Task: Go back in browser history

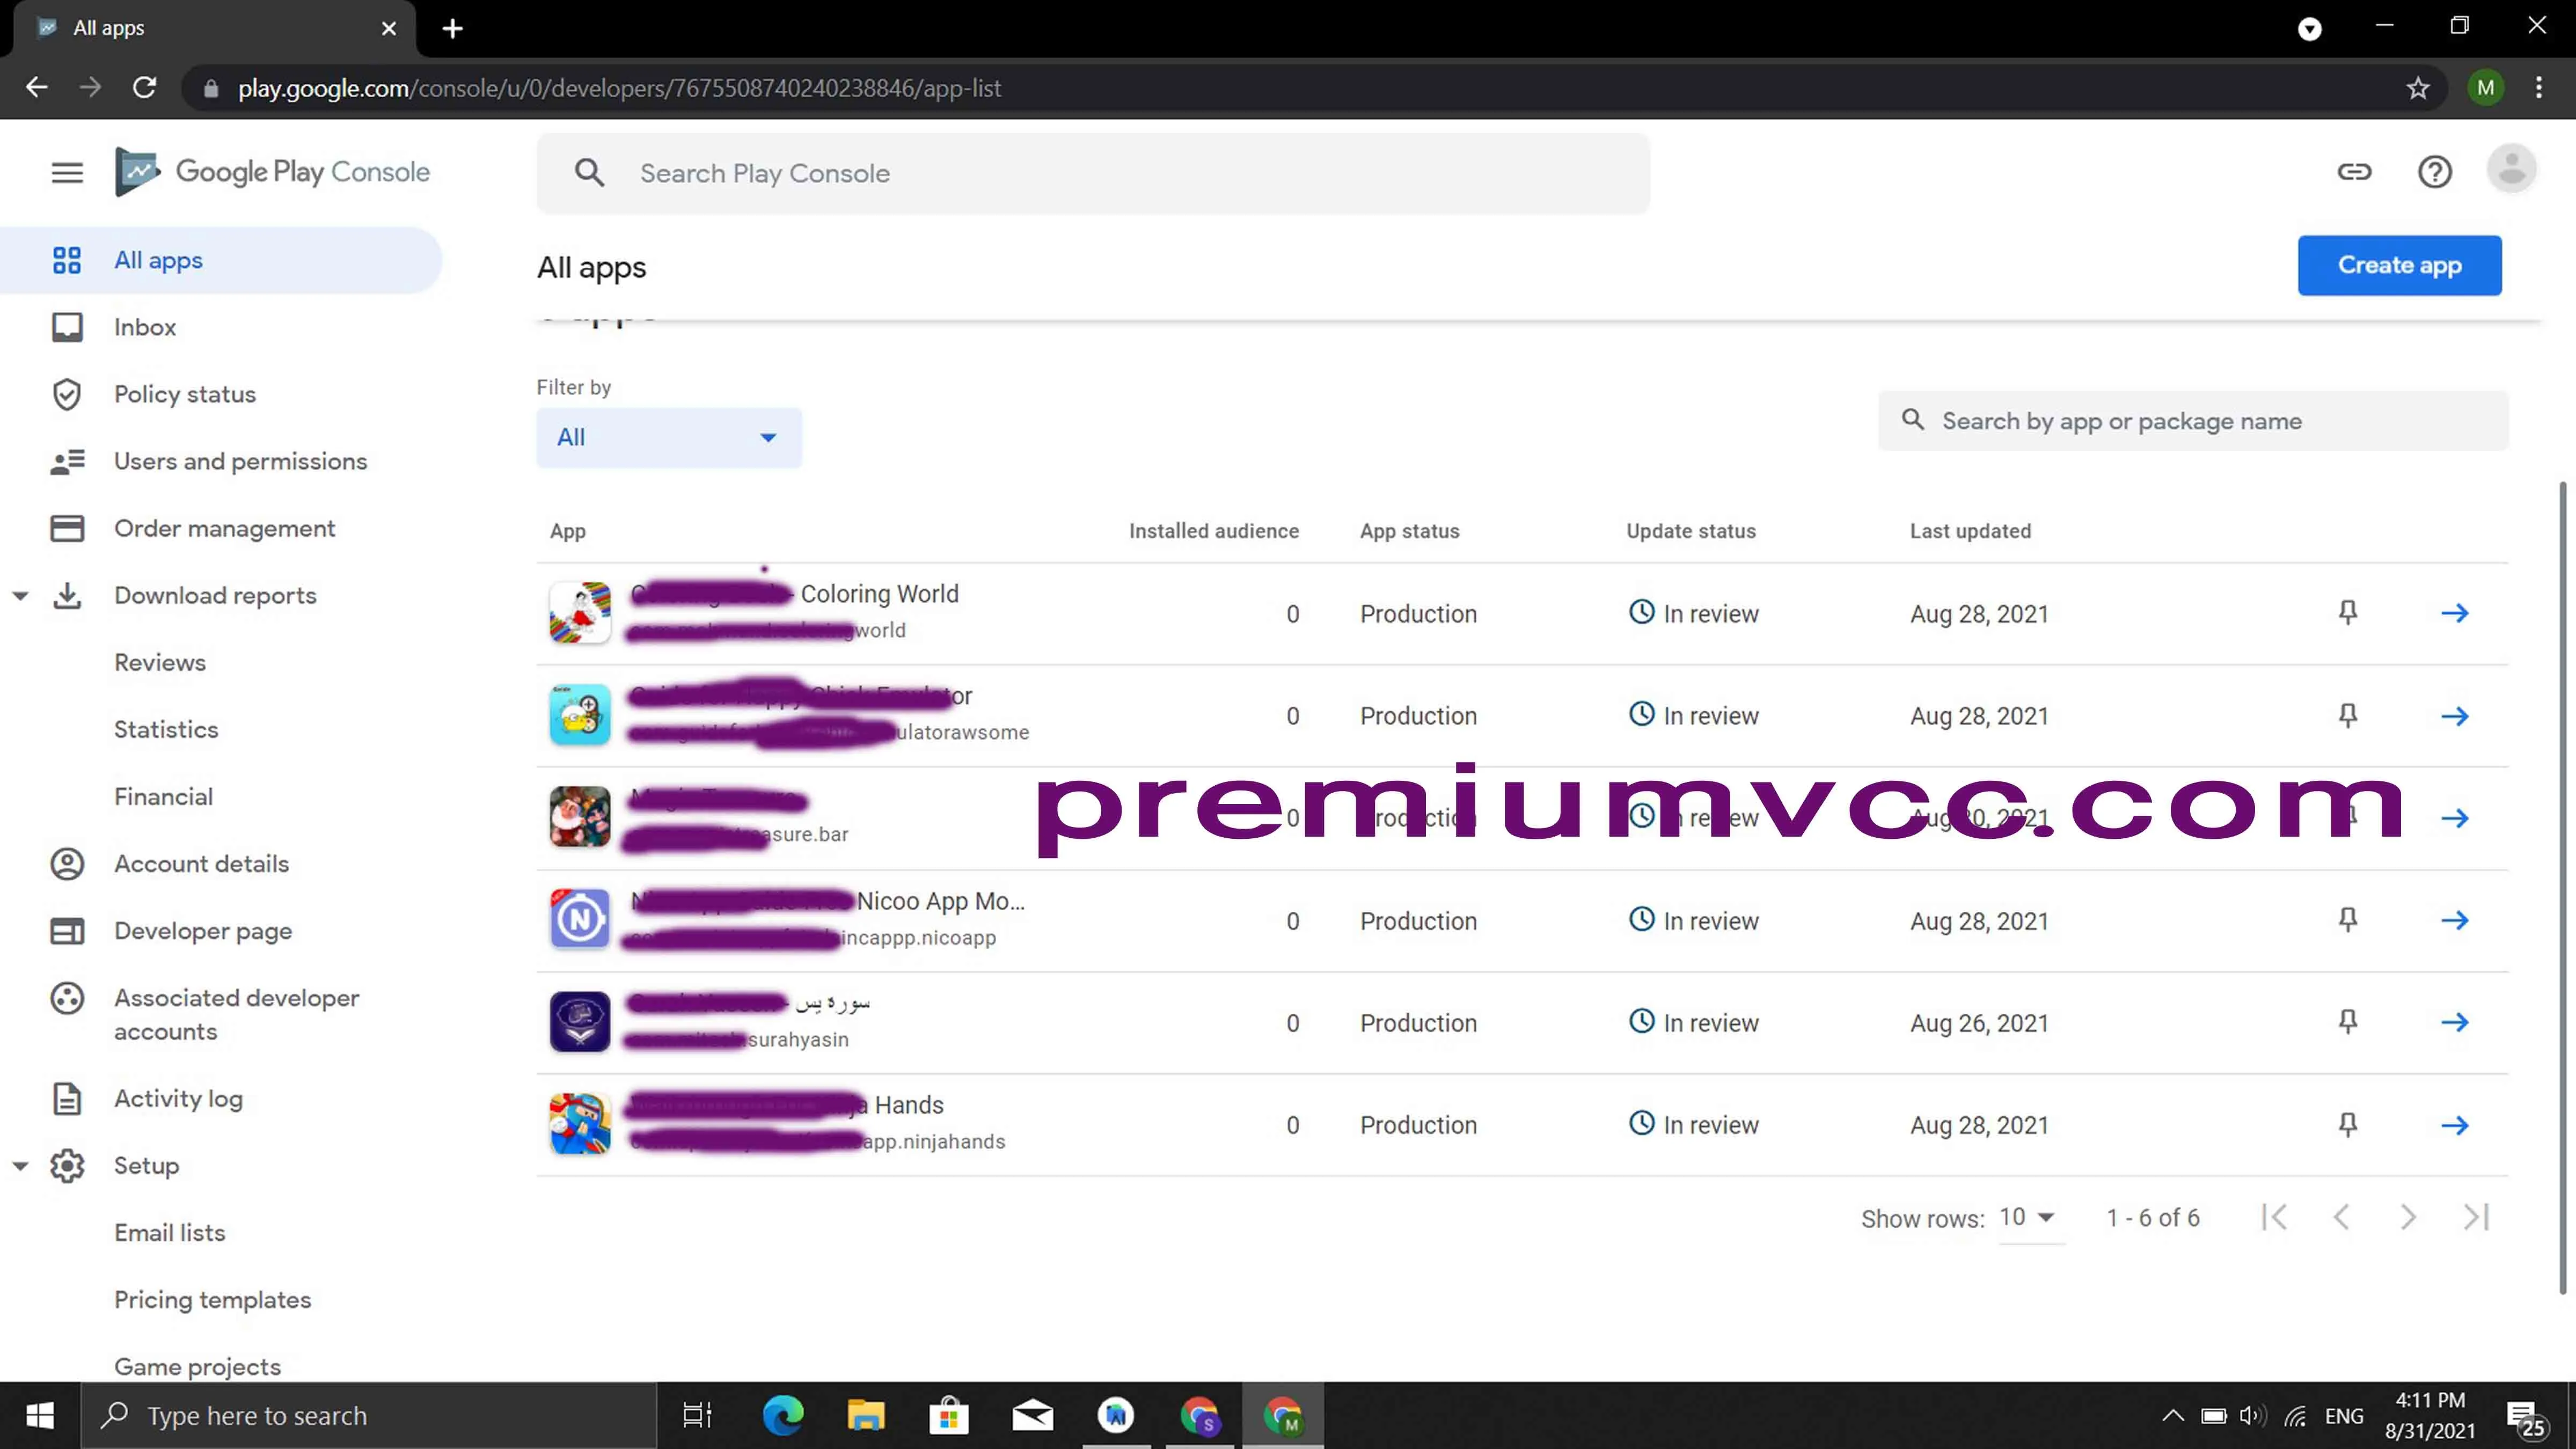Action: [x=37, y=88]
